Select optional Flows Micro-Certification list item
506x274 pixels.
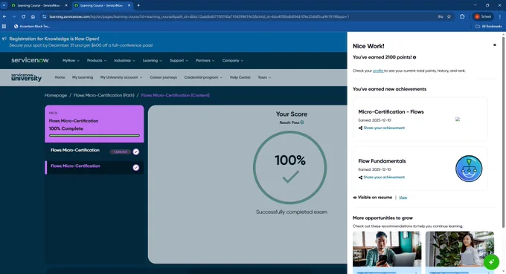pyautogui.click(x=95, y=151)
